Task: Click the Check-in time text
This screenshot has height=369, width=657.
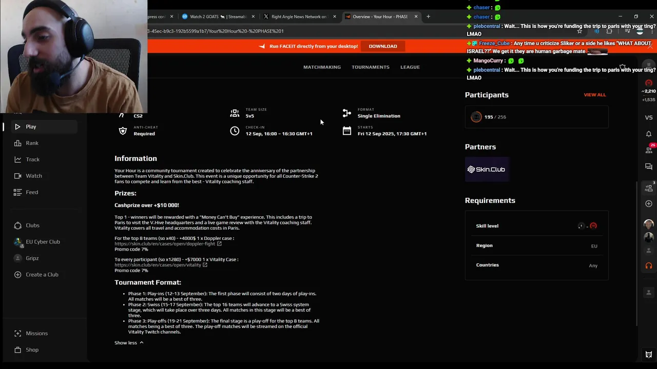Action: click(279, 134)
